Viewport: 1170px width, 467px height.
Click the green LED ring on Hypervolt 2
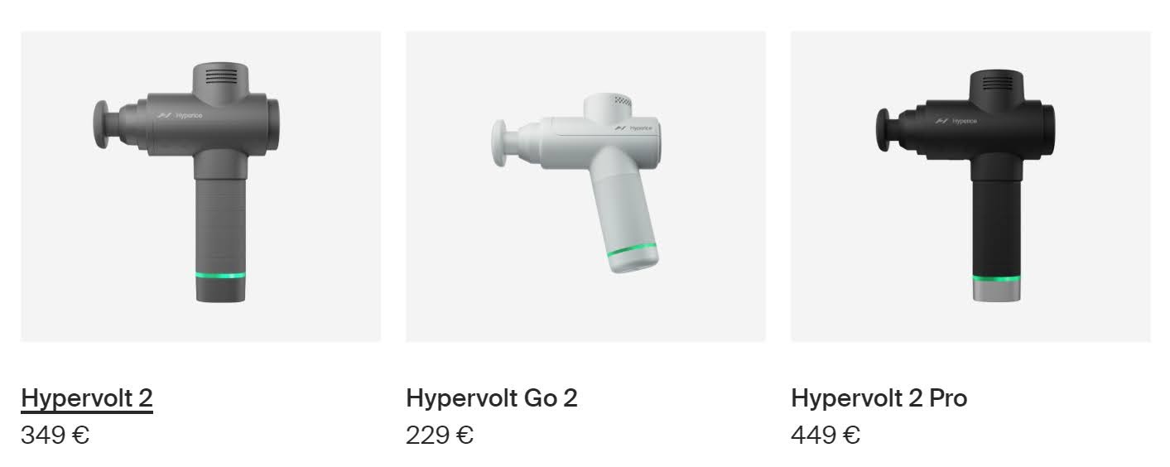pyautogui.click(x=220, y=276)
